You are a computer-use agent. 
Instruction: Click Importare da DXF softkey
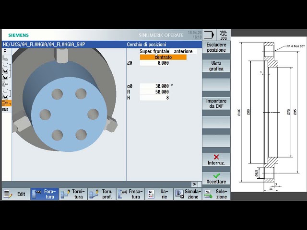click(x=216, y=103)
